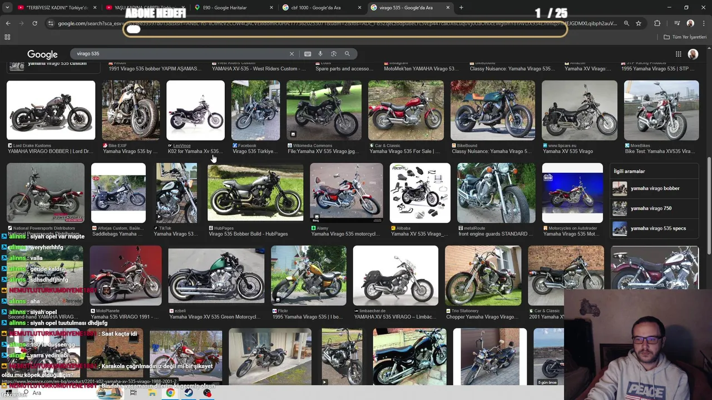Screen dimensions: 712x400
Task: Open ezbeli green Virago image
Action: click(216, 276)
